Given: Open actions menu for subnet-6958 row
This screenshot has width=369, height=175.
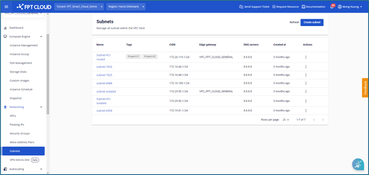Looking at the screenshot, I should pyautogui.click(x=306, y=111).
